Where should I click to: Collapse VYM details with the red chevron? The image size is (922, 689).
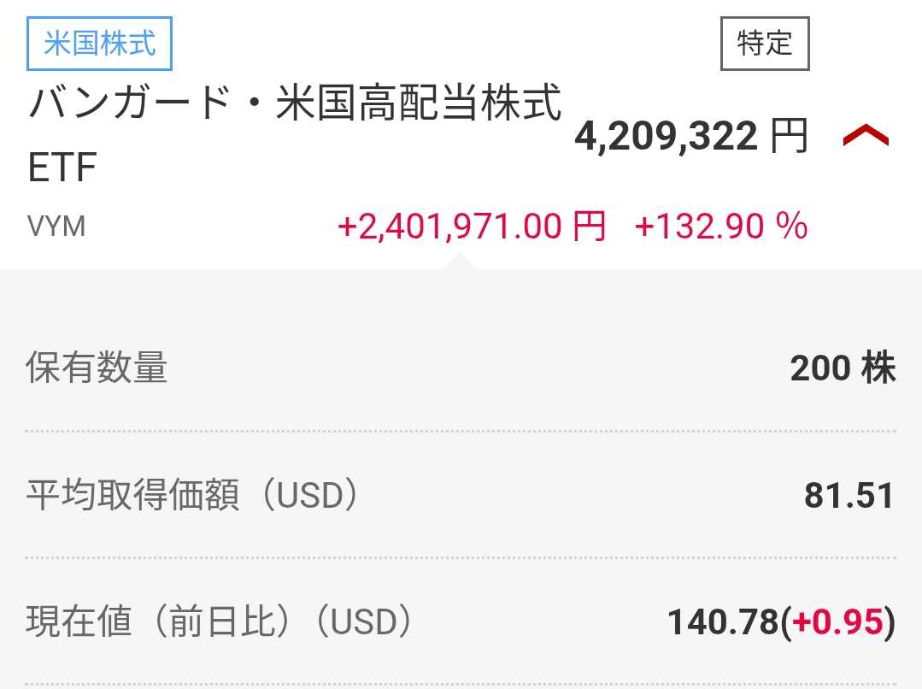(866, 137)
